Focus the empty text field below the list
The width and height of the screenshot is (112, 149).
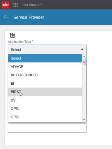click(x=47, y=128)
